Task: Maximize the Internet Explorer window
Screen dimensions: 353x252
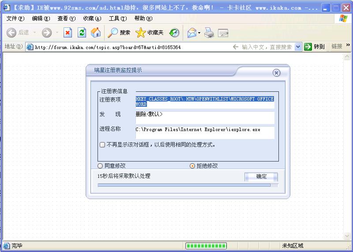Action: point(336,8)
